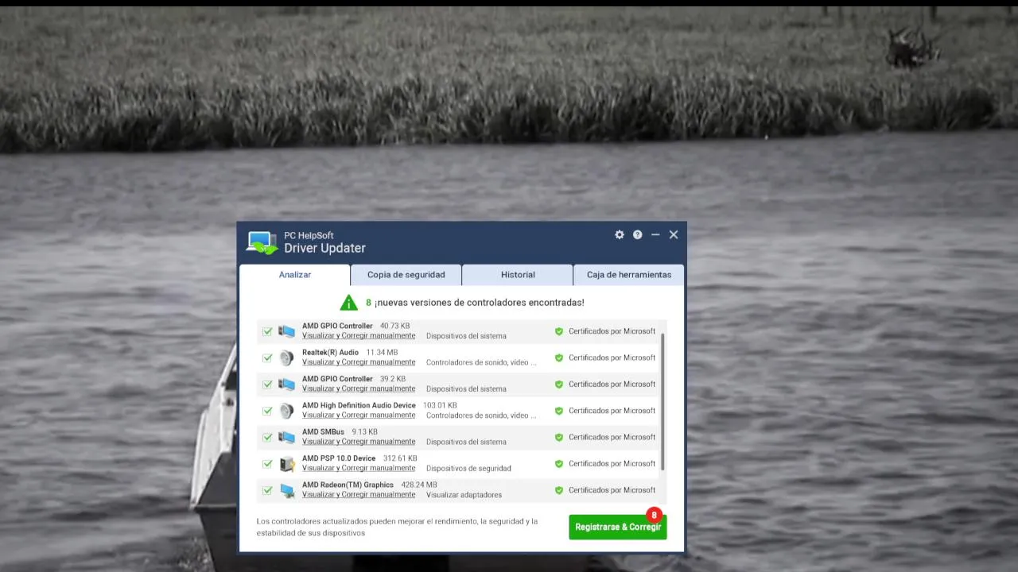
Task: Click the red badge showing 8
Action: coord(654,515)
